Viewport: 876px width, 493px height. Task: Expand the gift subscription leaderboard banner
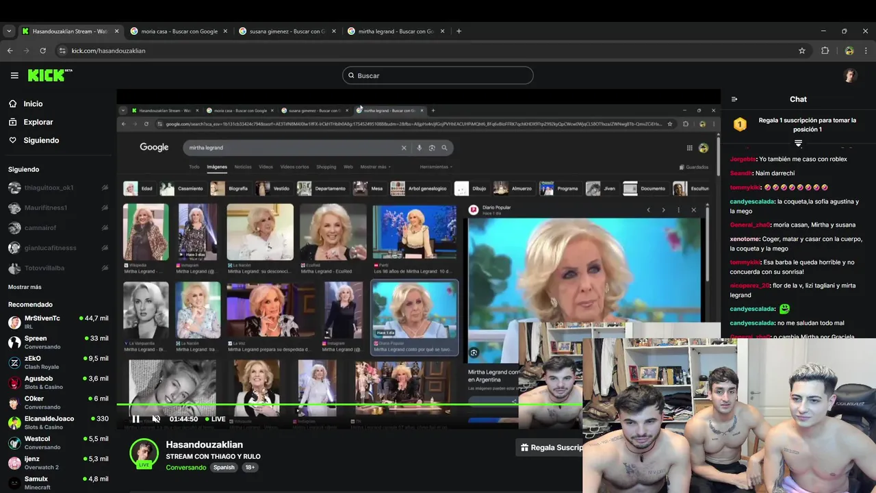pyautogui.click(x=798, y=143)
